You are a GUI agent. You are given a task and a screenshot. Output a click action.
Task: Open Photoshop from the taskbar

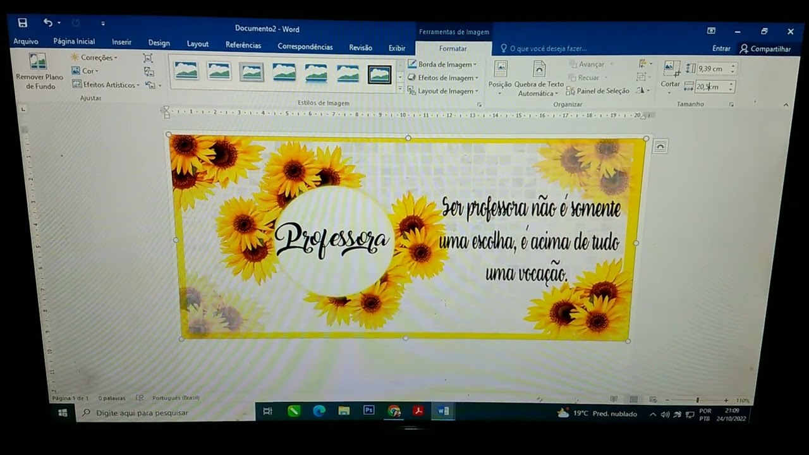click(369, 411)
